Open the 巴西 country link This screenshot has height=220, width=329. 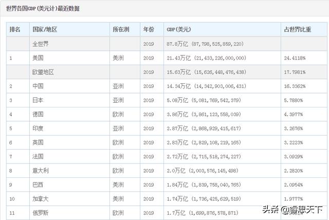pos(38,184)
